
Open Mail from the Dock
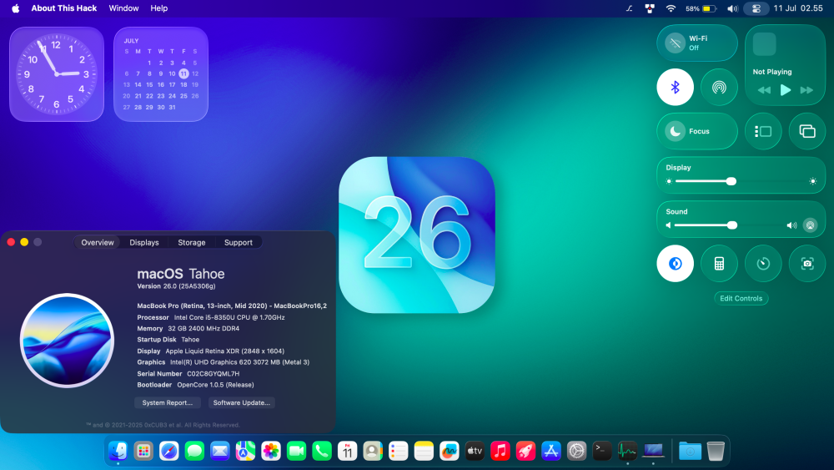click(219, 451)
